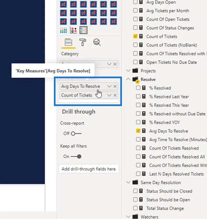Click the Category well label
207x219 pixels.
(x=70, y=54)
